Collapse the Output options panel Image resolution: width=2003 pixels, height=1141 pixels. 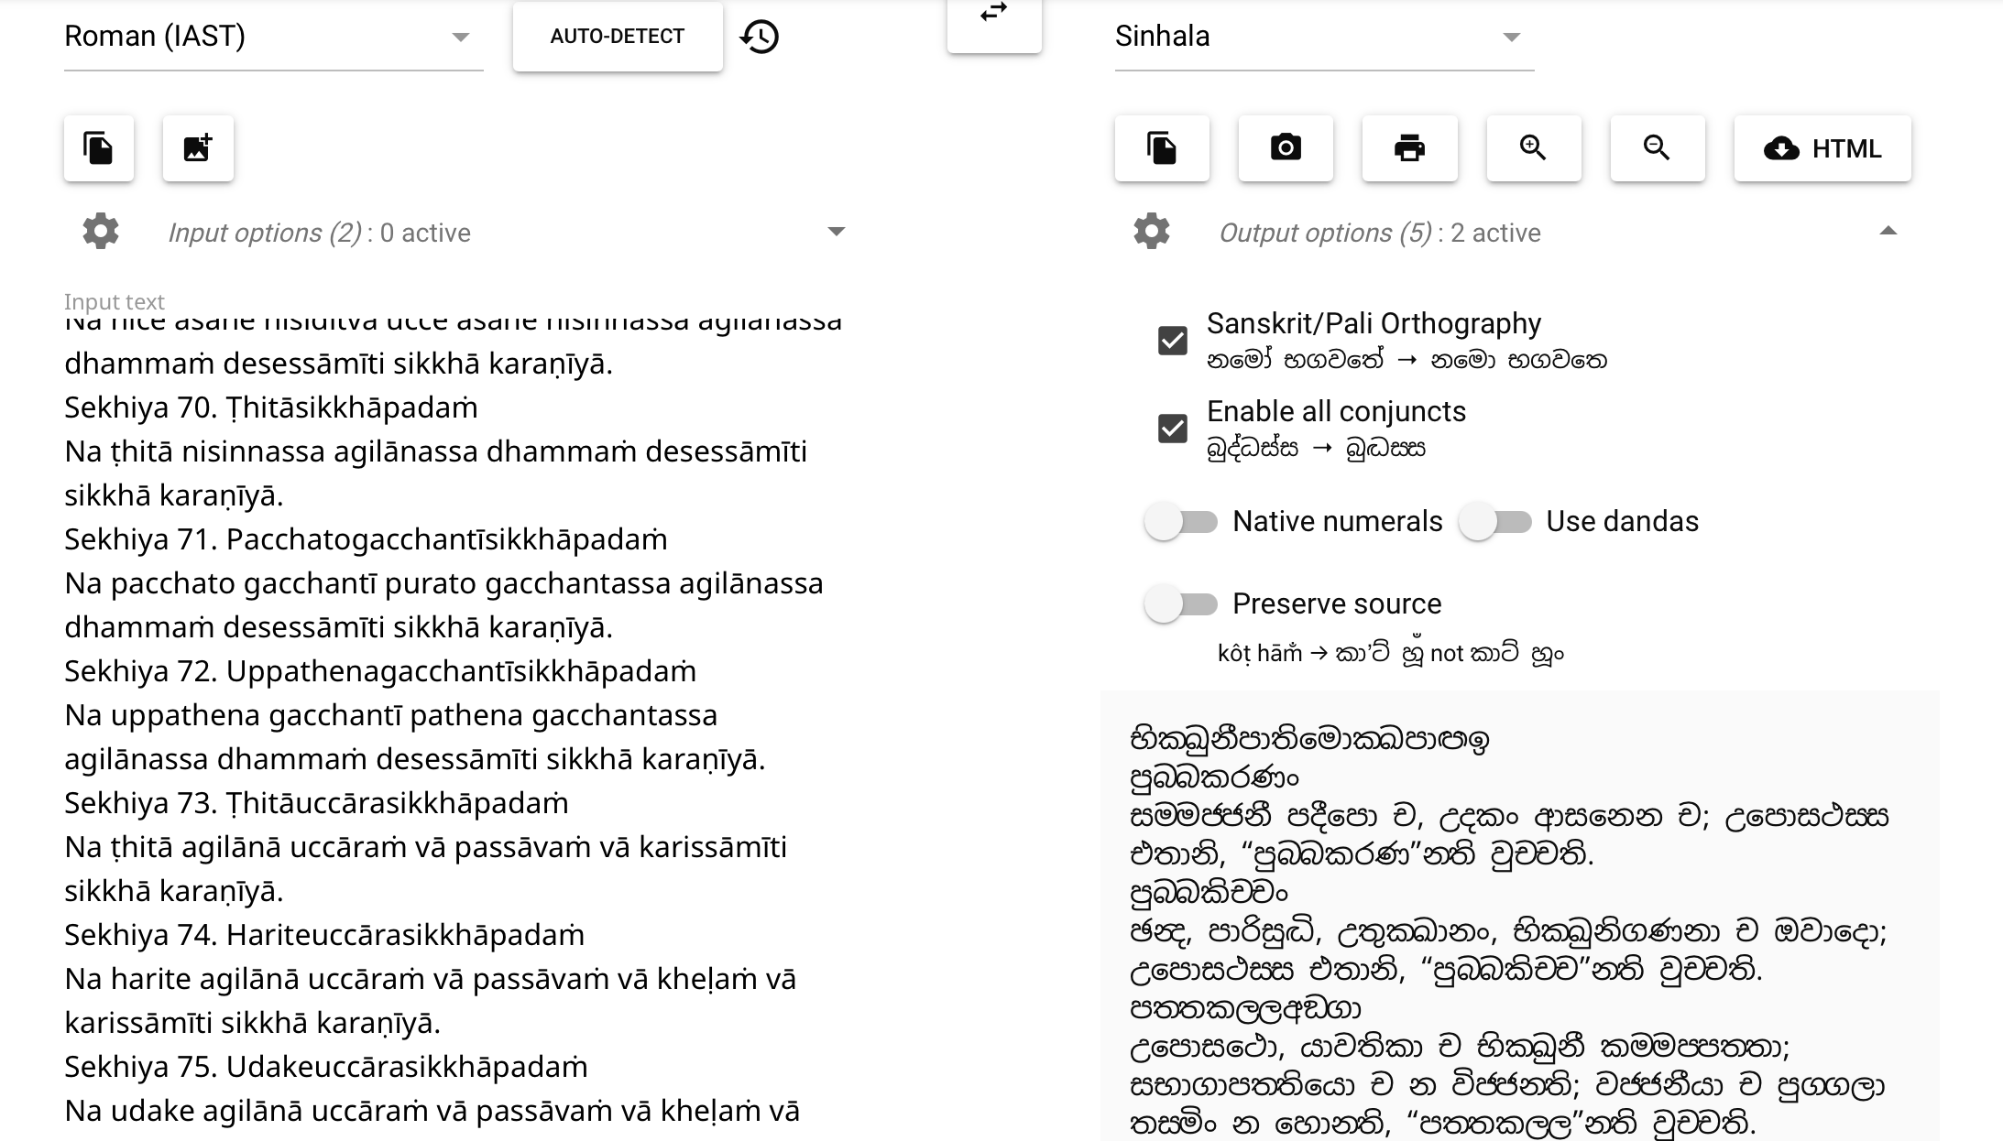pyautogui.click(x=1888, y=232)
